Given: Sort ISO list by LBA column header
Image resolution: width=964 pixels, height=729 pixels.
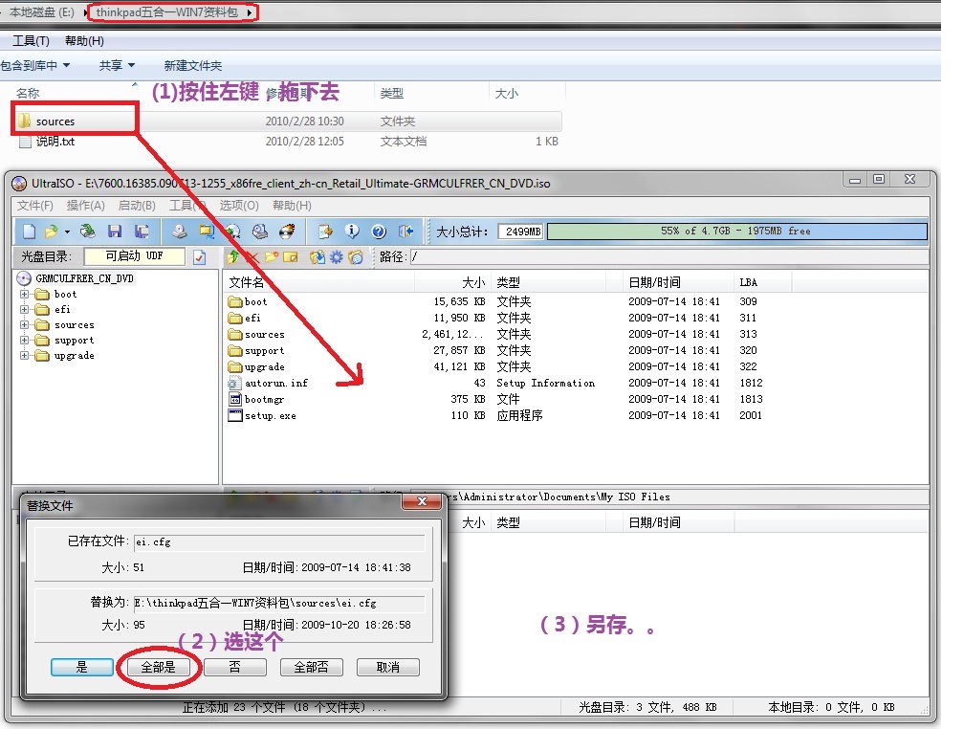Looking at the screenshot, I should (763, 282).
